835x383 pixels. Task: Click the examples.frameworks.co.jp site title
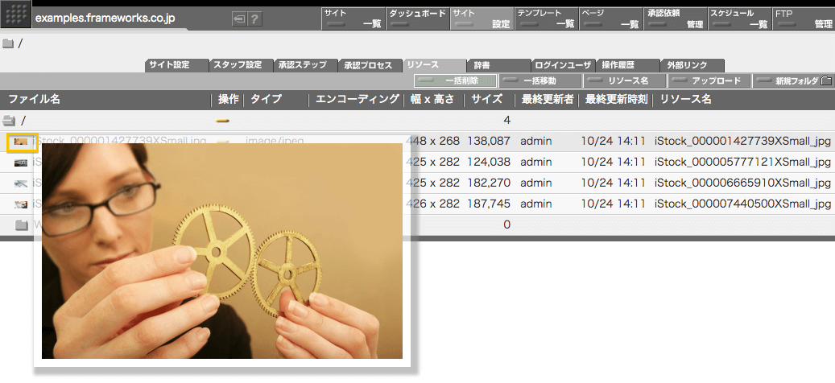point(105,19)
